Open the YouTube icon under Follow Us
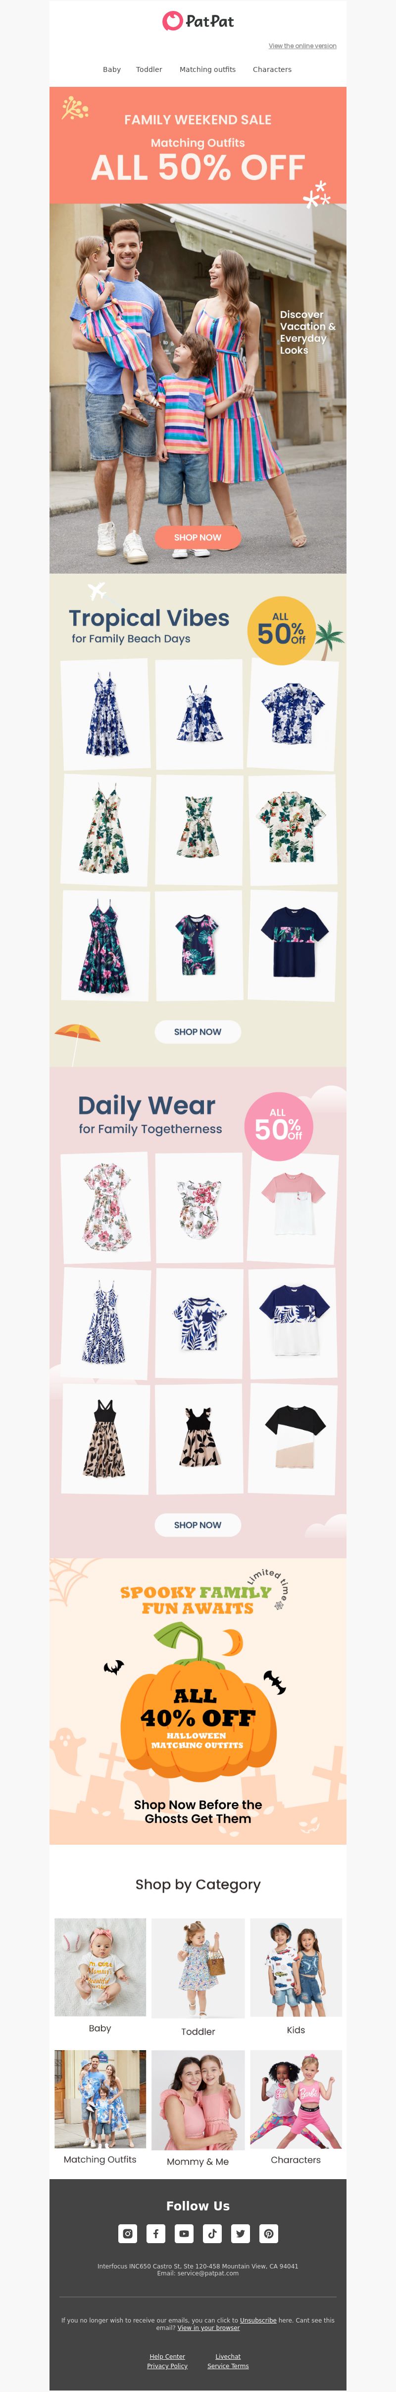This screenshot has width=396, height=2392. coord(184,2233)
